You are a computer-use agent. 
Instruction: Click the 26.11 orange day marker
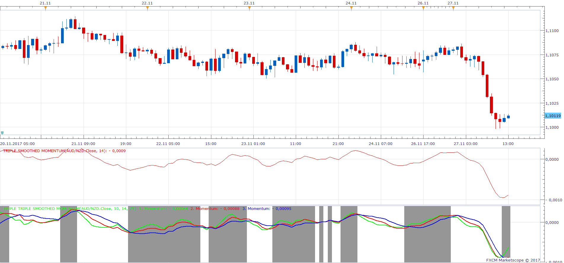[x=423, y=8]
